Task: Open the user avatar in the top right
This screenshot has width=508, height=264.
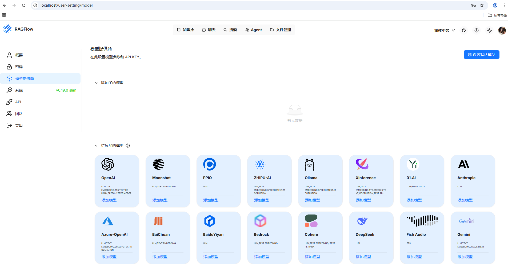Action: click(502, 30)
